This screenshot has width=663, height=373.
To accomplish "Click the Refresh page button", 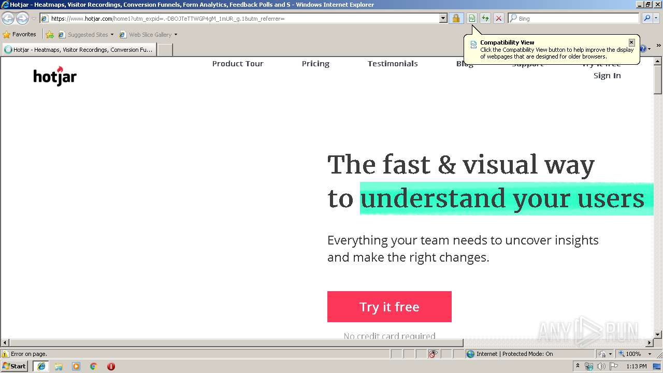I will [x=485, y=19].
